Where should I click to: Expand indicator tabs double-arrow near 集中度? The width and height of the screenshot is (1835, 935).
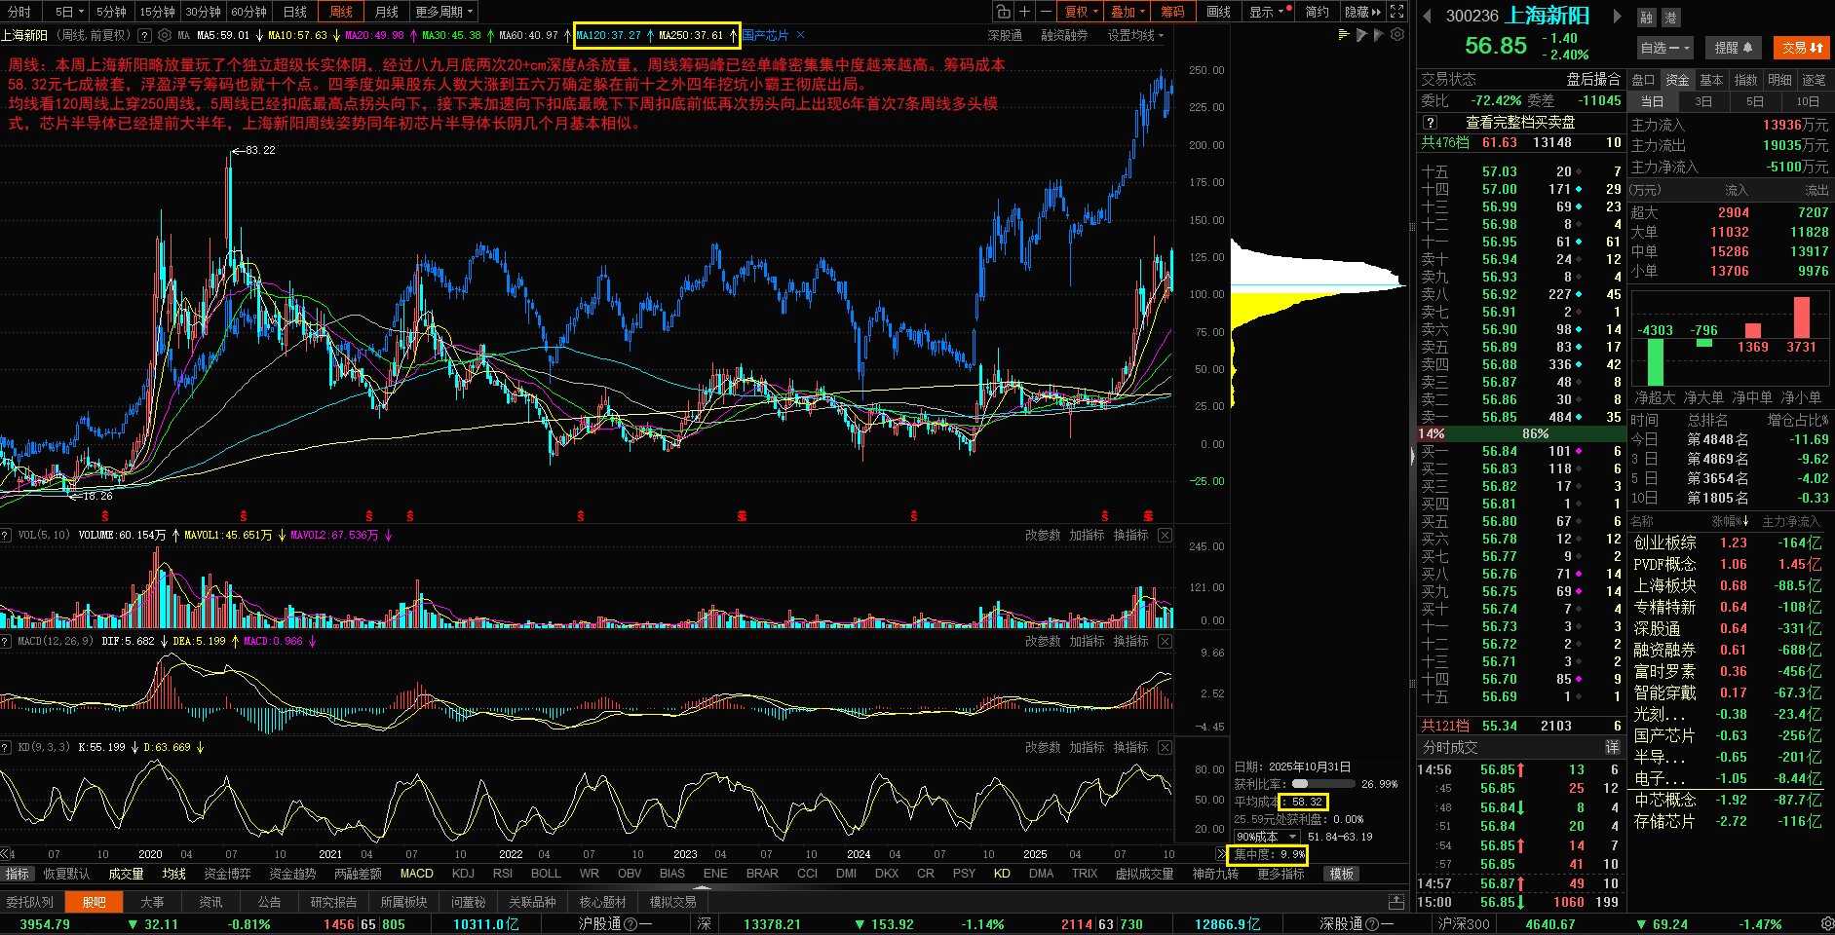[x=1221, y=854]
